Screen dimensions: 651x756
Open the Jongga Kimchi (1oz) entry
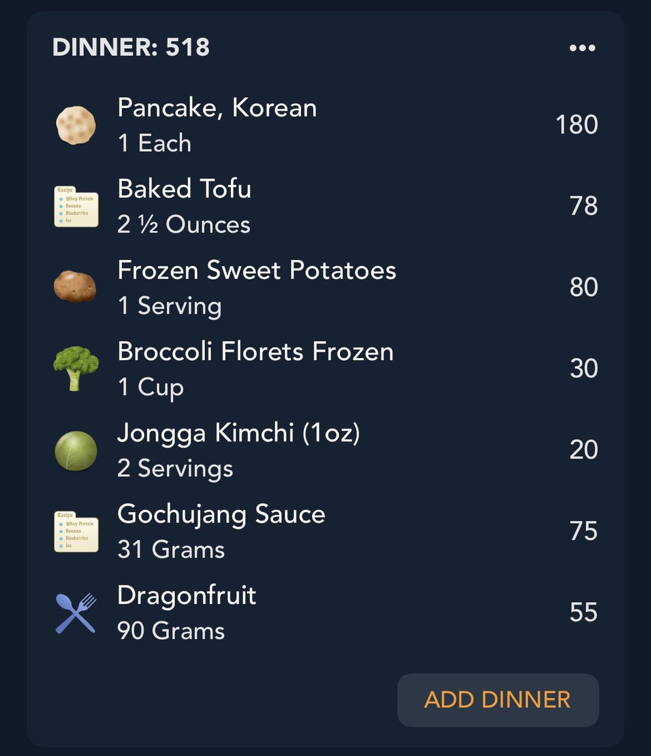239,433
